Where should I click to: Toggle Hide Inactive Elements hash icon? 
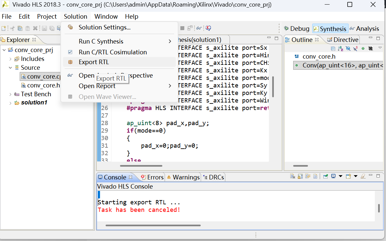[371, 48]
